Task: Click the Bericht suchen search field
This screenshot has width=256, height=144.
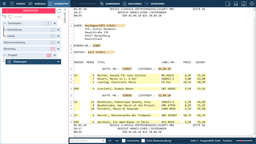Action: point(86,141)
